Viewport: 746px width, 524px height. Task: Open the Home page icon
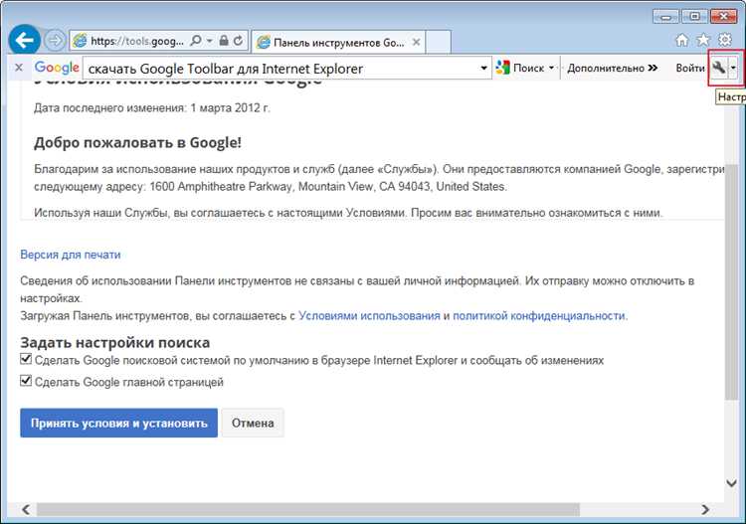click(x=681, y=41)
